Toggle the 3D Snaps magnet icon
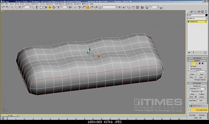Screen dimensions: 209x124 tap(84, 7)
